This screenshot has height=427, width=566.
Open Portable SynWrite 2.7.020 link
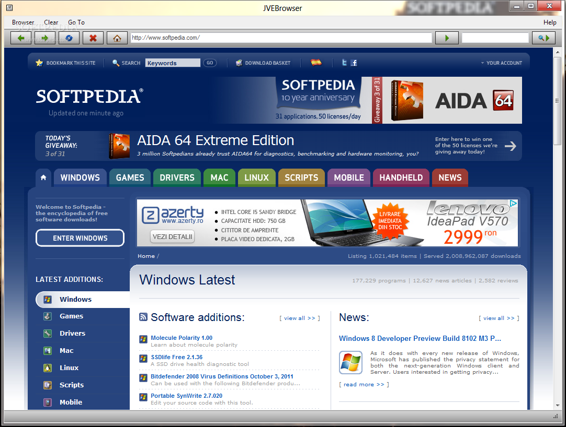(x=186, y=396)
